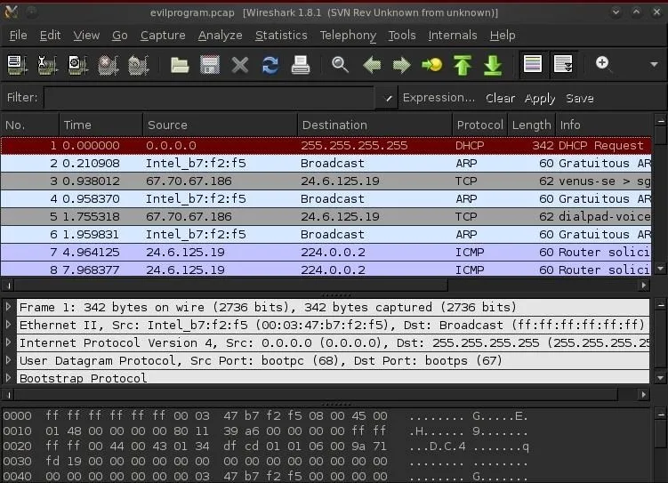Jump to first packet up arrow

[x=463, y=65]
